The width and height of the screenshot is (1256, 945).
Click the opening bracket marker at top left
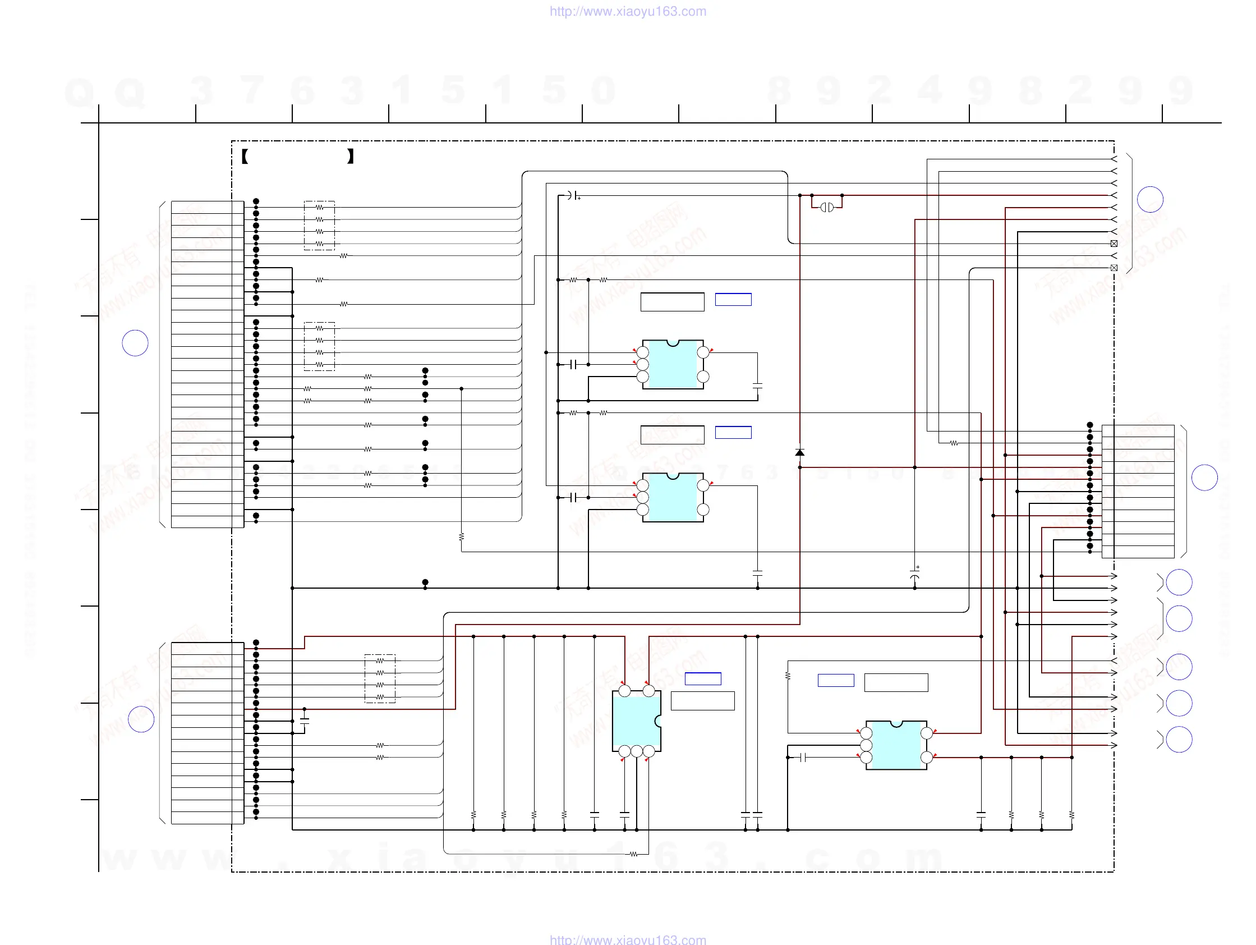(245, 156)
